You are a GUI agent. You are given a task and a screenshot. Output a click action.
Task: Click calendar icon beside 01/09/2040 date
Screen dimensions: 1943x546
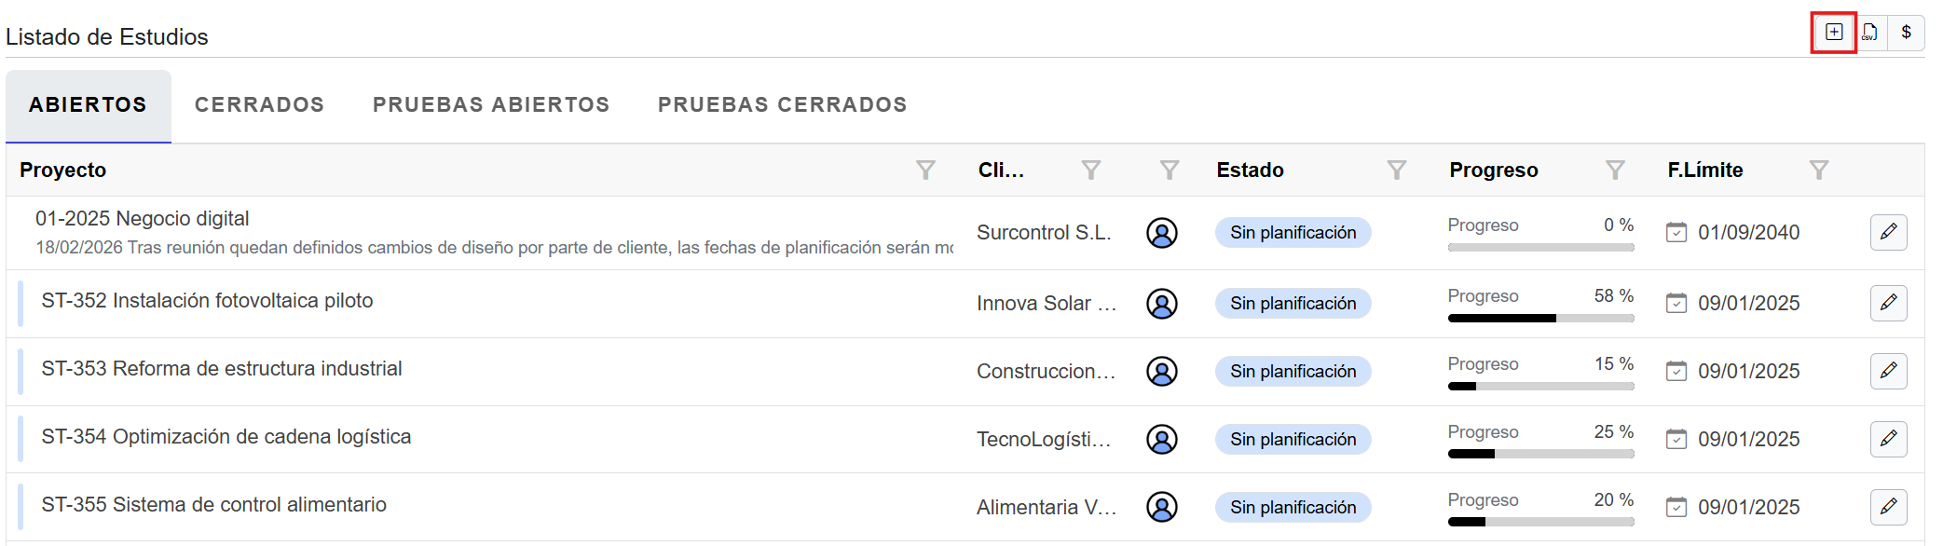pyautogui.click(x=1676, y=232)
